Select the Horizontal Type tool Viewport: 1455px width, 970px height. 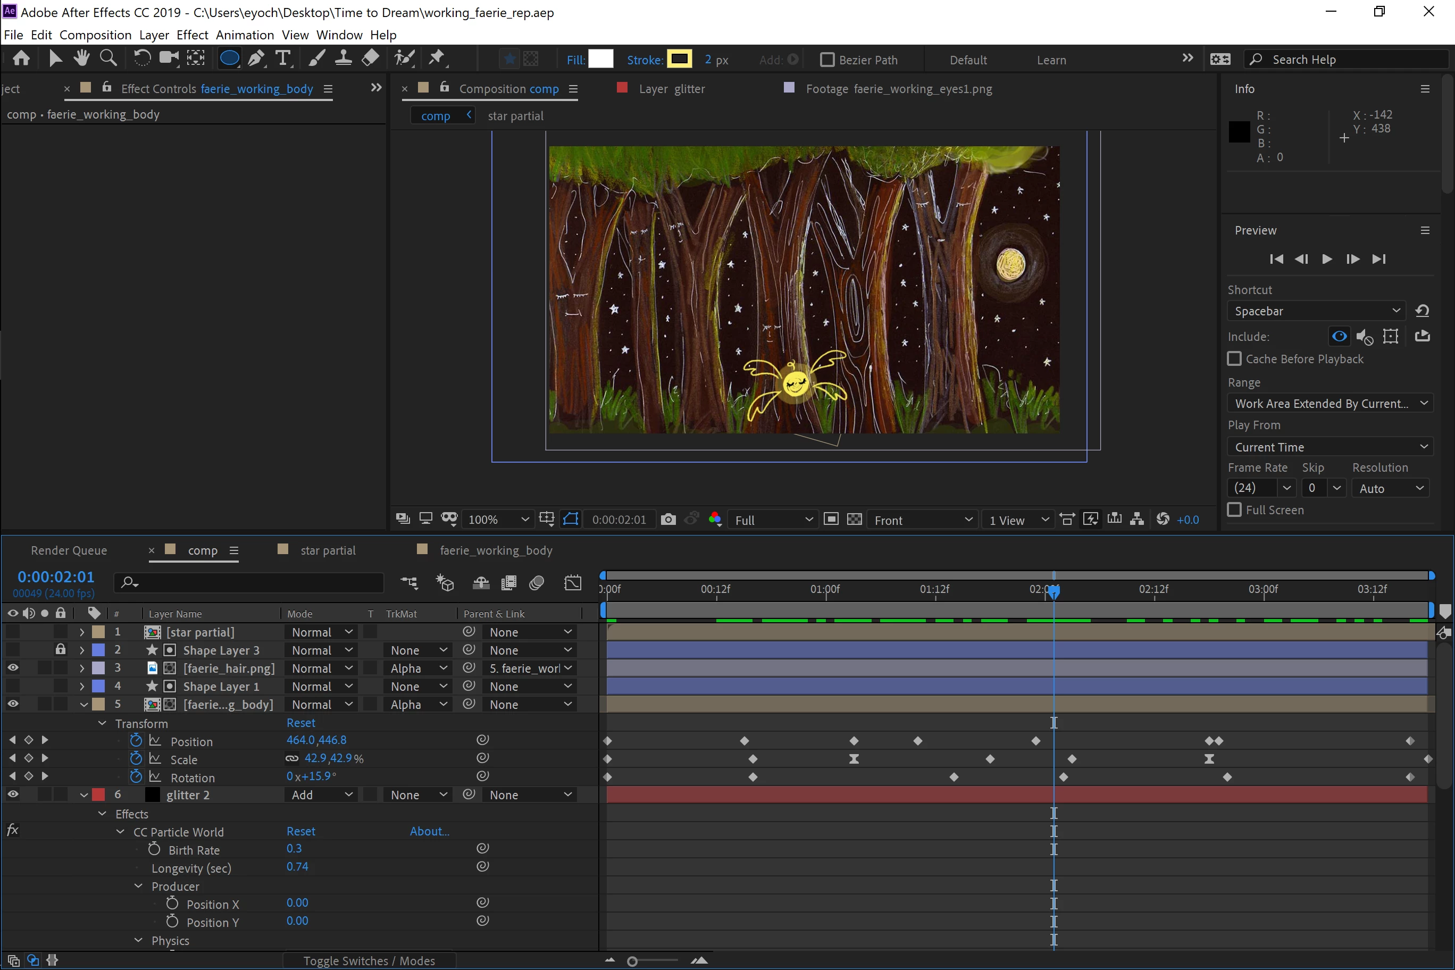click(283, 59)
